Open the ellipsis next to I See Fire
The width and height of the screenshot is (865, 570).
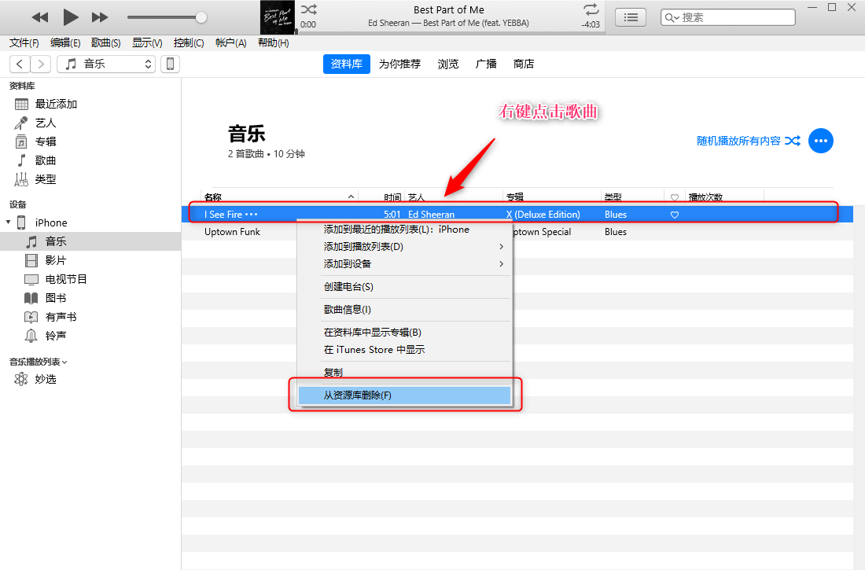point(251,214)
